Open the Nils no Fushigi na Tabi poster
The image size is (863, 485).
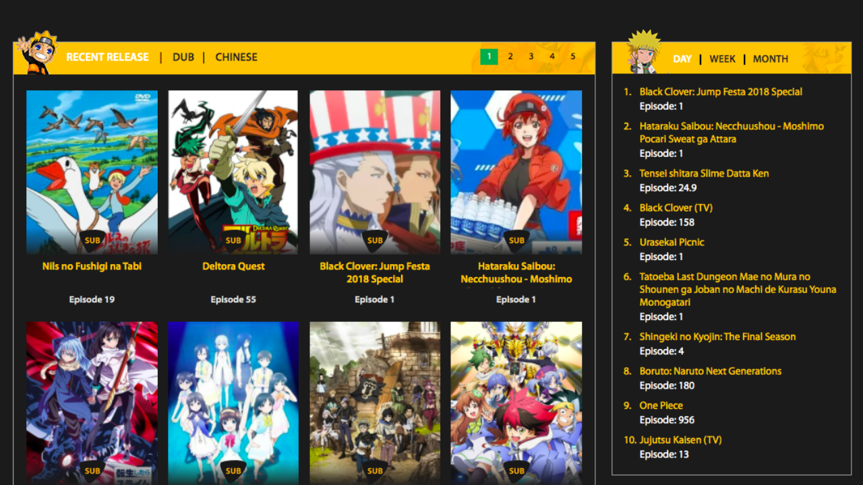tap(92, 172)
